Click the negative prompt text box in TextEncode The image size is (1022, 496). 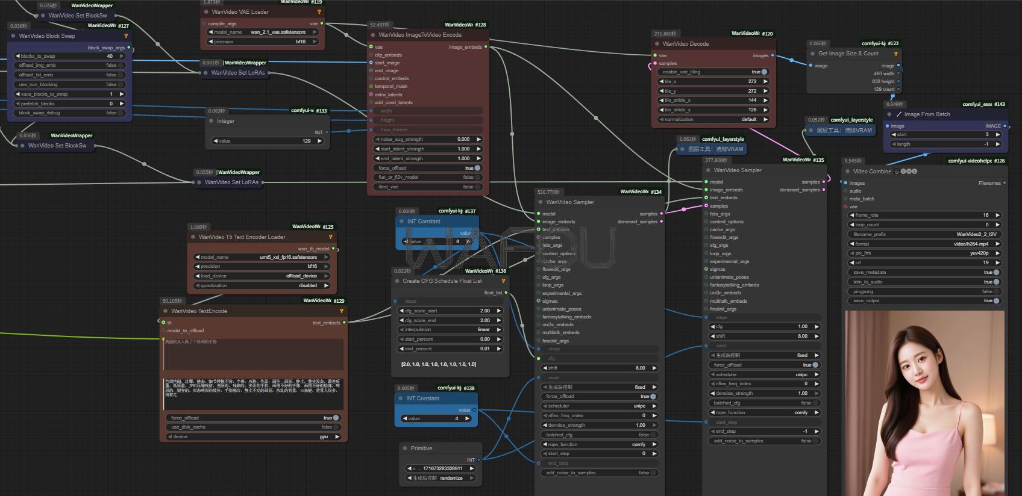tap(253, 394)
